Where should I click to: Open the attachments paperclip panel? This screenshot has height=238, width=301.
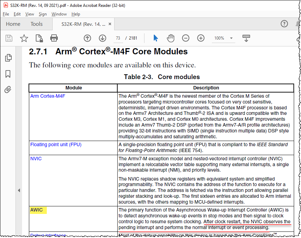(8, 89)
